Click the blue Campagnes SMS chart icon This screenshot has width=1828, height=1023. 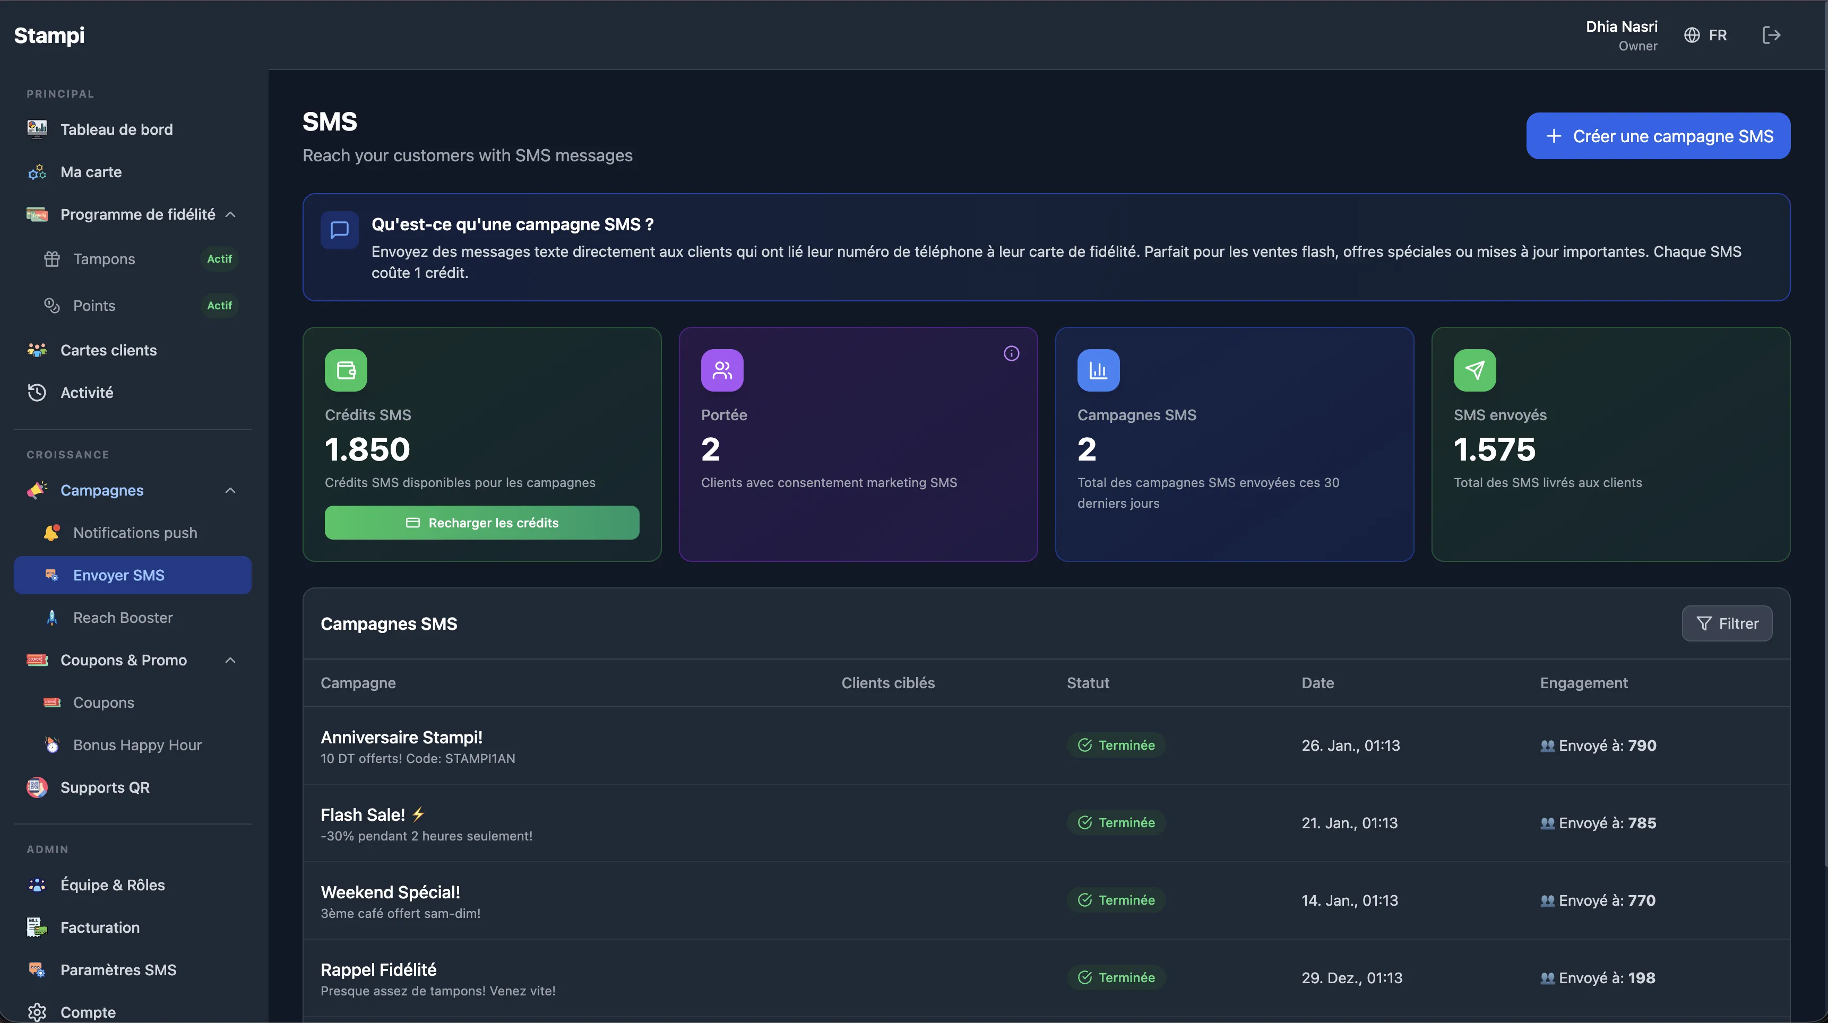pyautogui.click(x=1098, y=370)
